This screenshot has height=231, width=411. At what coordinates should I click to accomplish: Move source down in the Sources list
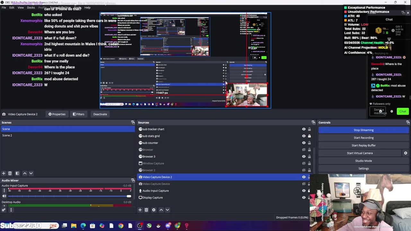point(167,210)
